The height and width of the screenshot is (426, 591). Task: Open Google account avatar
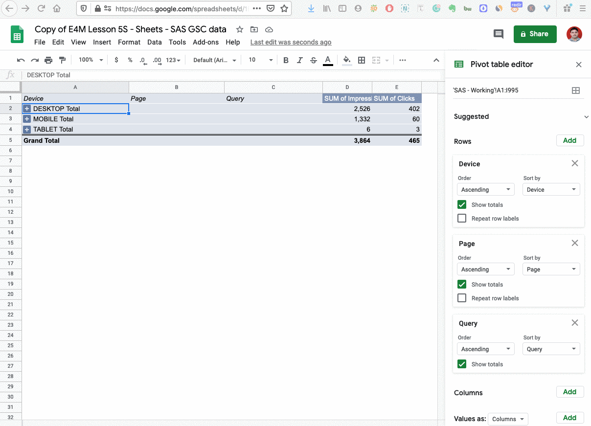click(574, 34)
